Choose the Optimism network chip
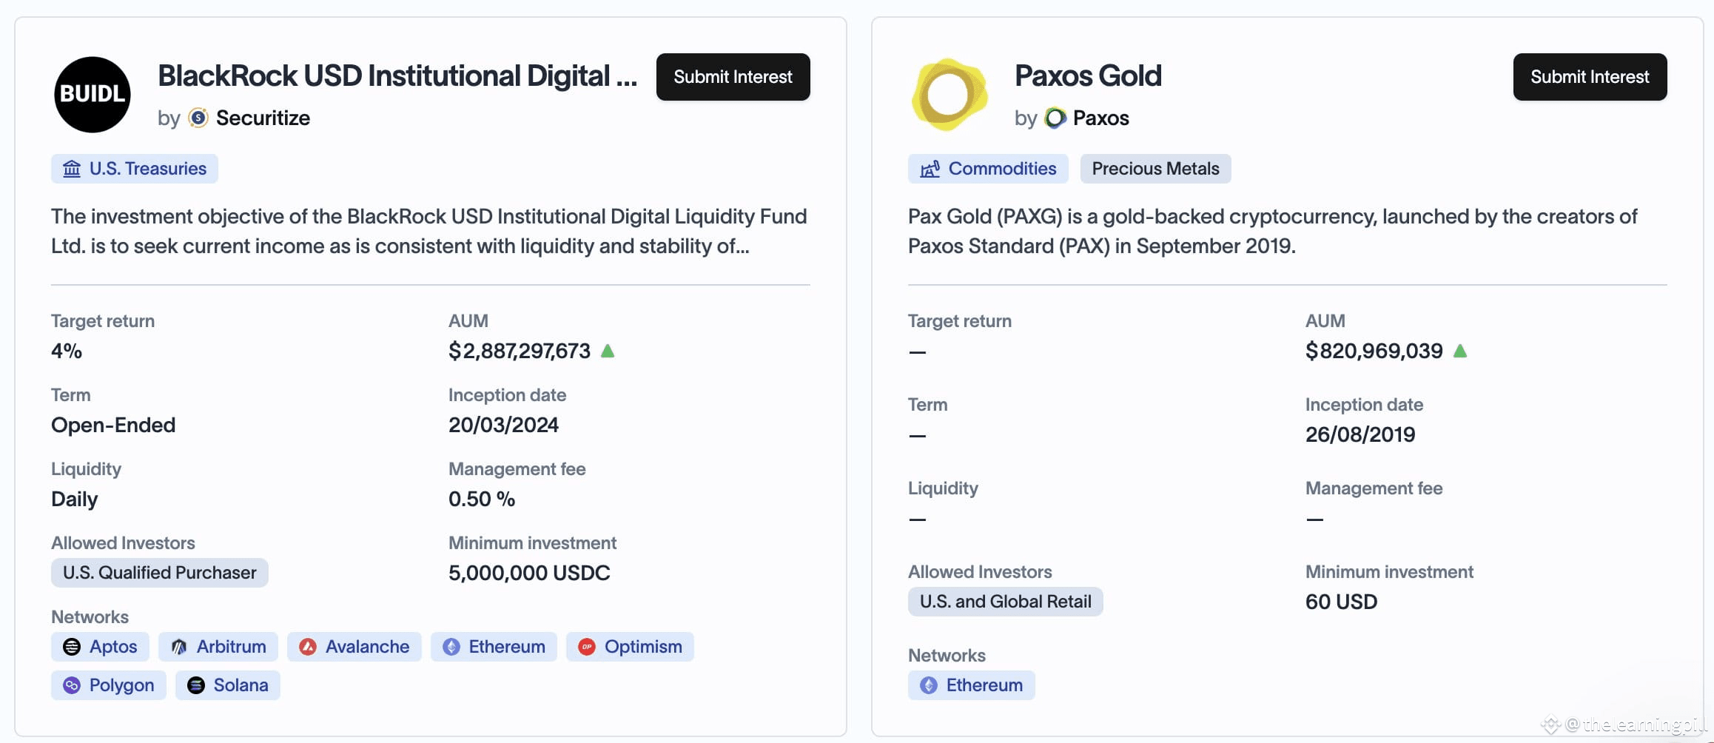1714x743 pixels. tap(630, 647)
